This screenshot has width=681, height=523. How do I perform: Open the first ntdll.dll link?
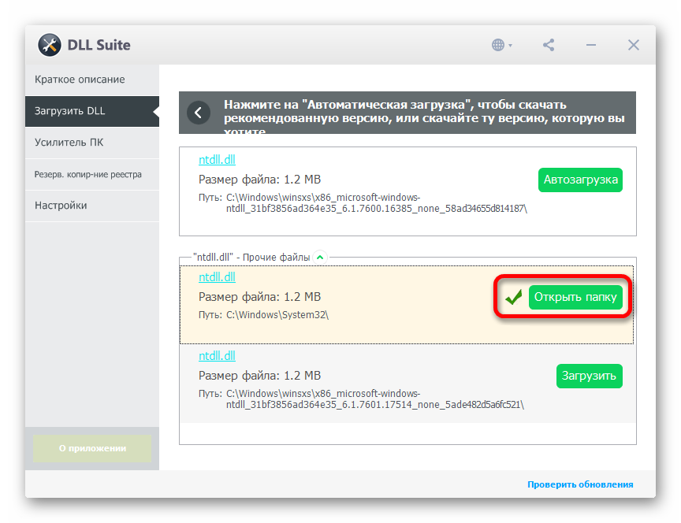coord(217,159)
